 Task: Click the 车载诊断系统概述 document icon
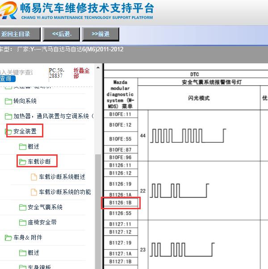pos(34,177)
